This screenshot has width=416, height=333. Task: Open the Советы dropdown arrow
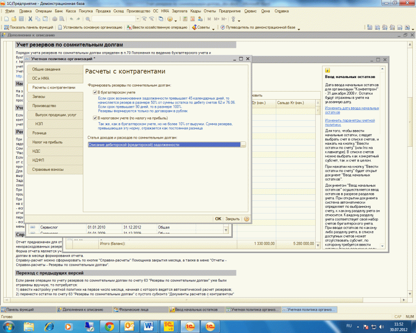coord(213,28)
